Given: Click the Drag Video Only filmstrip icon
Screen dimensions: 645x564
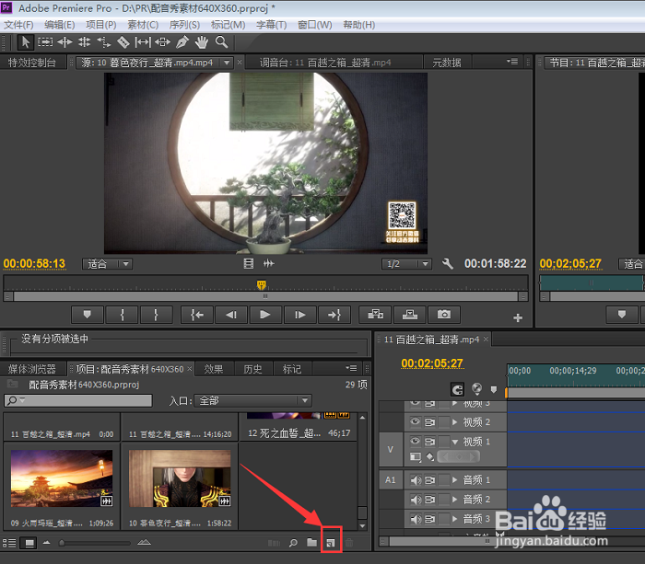Looking at the screenshot, I should point(249,264).
